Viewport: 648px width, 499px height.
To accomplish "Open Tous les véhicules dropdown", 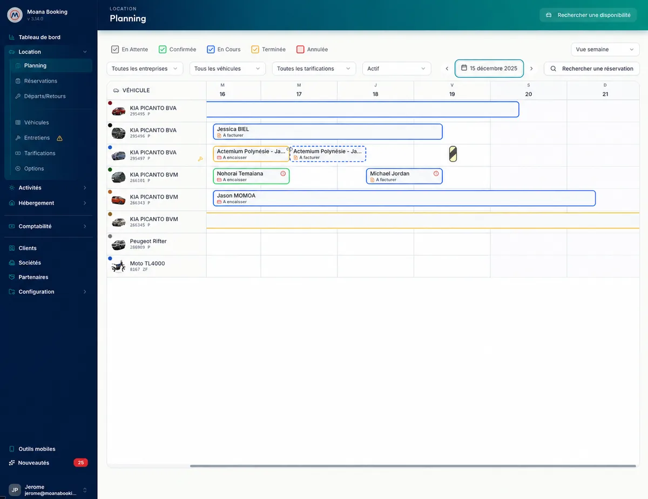I will click(227, 69).
